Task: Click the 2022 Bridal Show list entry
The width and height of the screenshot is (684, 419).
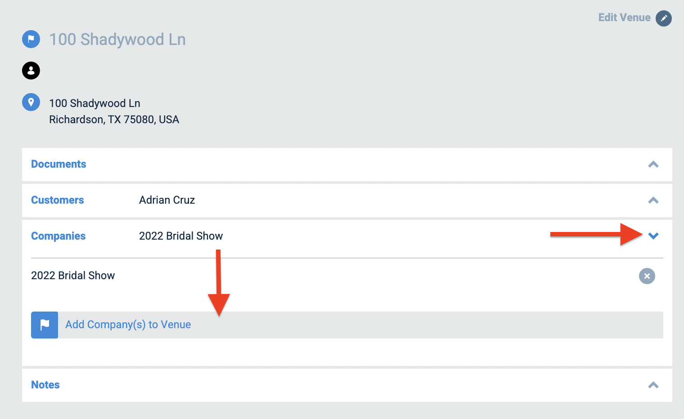Action: pyautogui.click(x=73, y=276)
